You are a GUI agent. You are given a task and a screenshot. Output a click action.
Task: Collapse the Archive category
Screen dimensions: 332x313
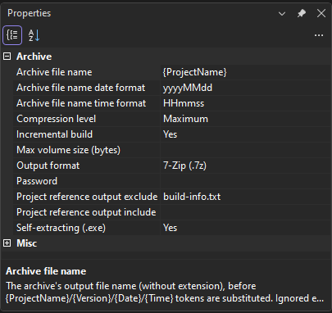7,57
